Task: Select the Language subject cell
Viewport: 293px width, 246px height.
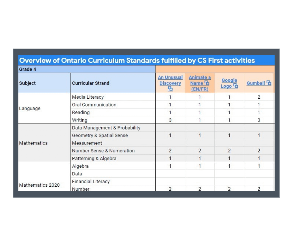Action: point(45,108)
